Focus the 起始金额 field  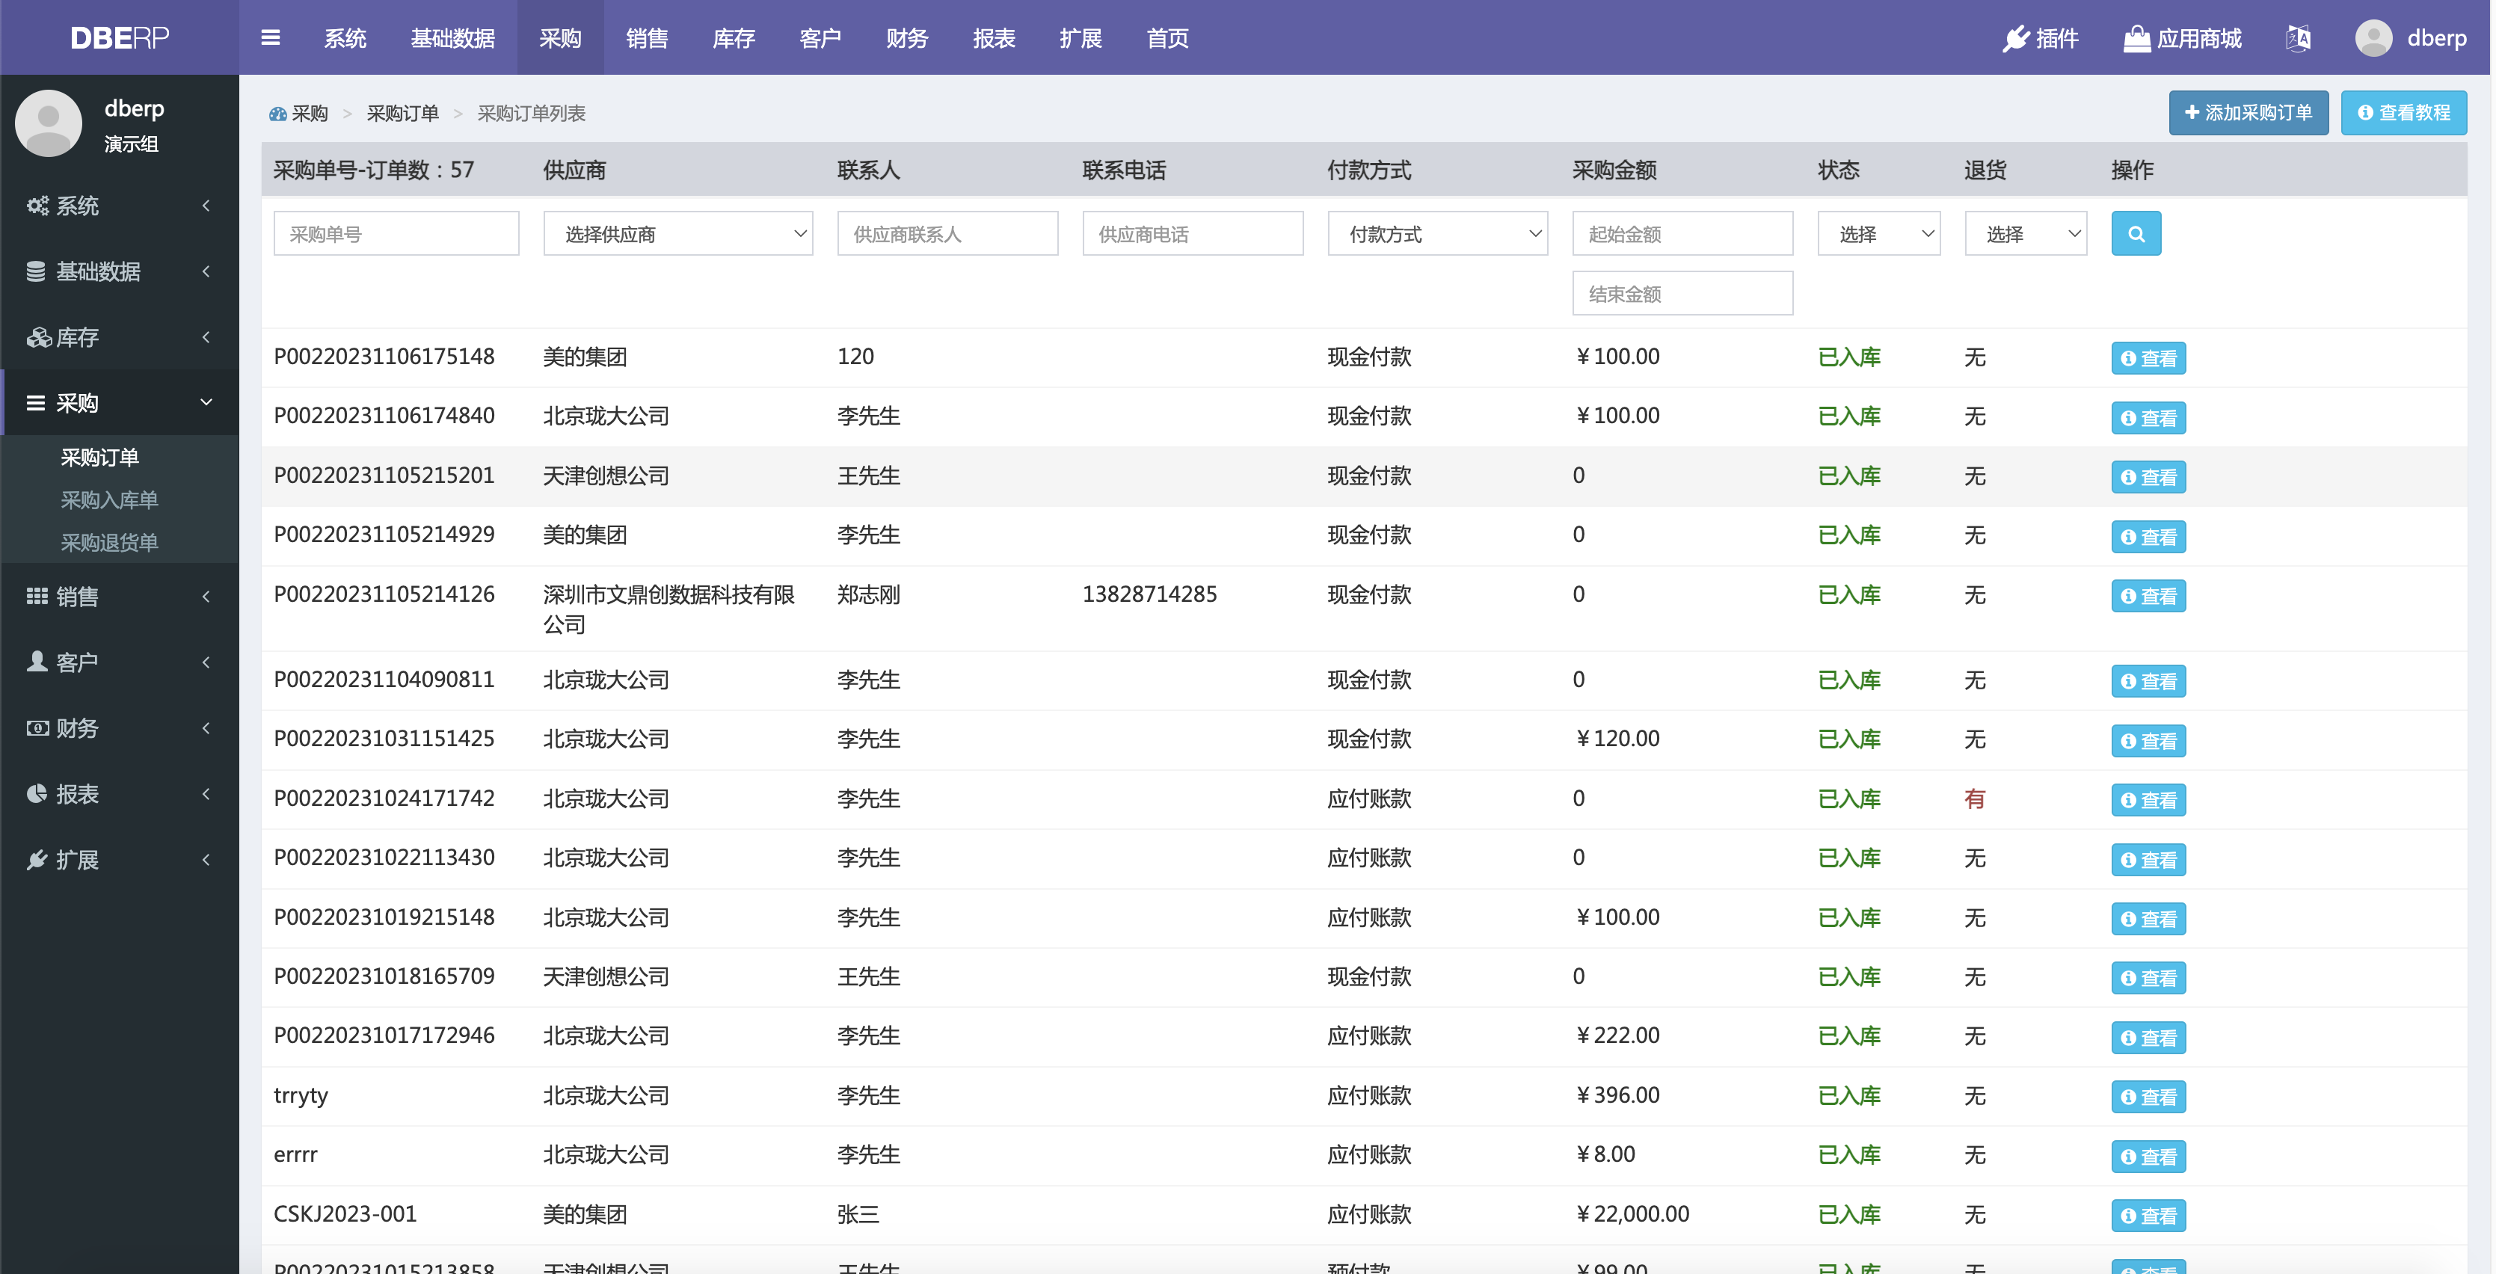pyautogui.click(x=1682, y=233)
